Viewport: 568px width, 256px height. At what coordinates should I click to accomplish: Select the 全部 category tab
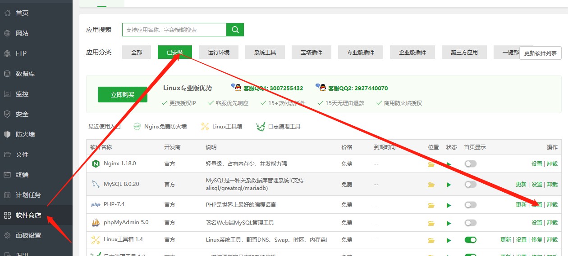point(137,52)
